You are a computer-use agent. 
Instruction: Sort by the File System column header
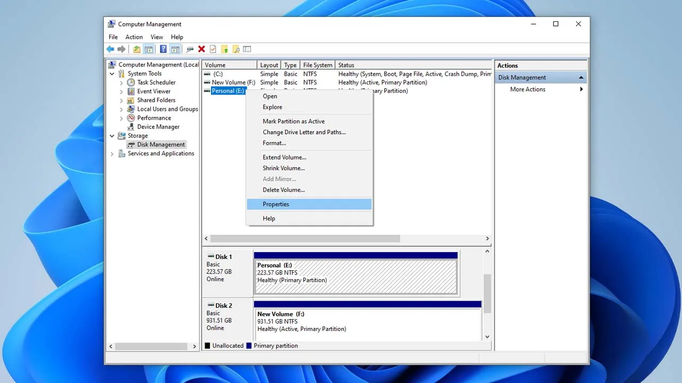pos(318,65)
